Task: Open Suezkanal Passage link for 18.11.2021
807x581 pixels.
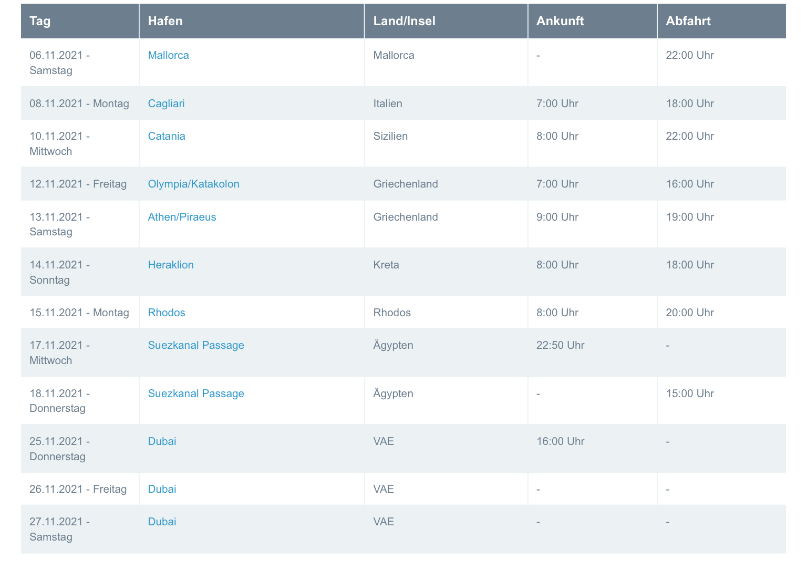Action: (196, 393)
